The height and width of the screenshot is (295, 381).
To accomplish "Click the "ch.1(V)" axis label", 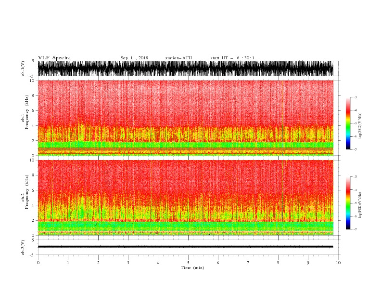I will tap(23, 68).
